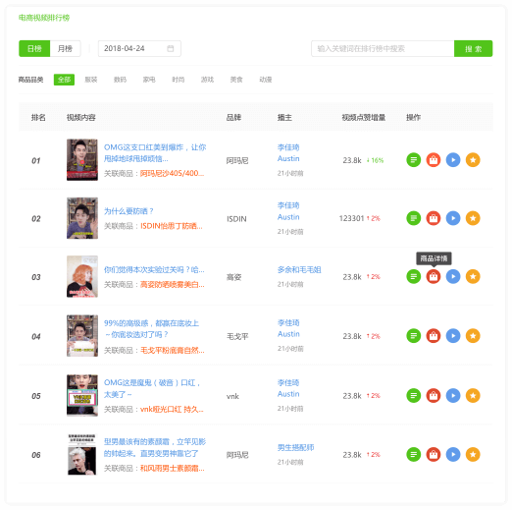Click red bag icon in 毛戈平 row
Screen dimensions: 512x510
tap(434, 336)
